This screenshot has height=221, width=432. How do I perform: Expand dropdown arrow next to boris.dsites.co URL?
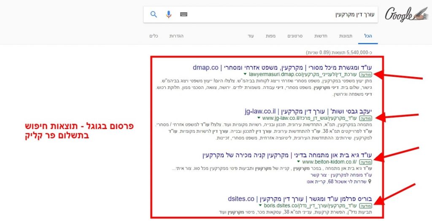point(260,205)
